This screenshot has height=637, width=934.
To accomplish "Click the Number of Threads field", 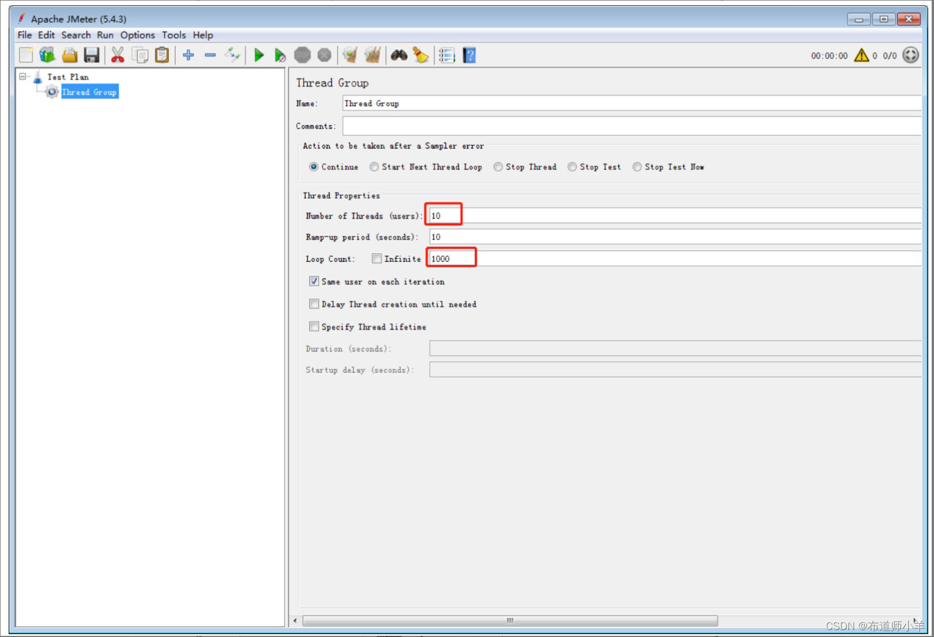I will pos(675,216).
